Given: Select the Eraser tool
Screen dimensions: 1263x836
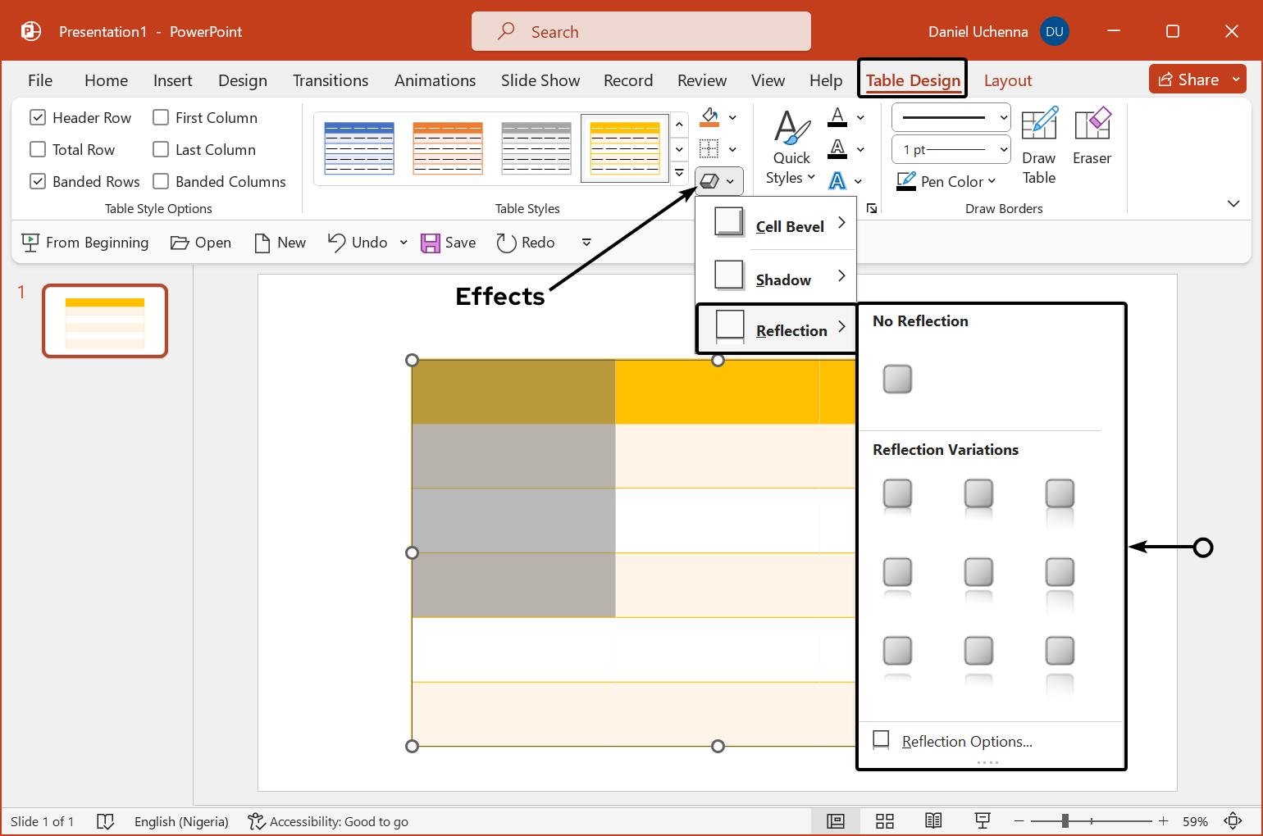Looking at the screenshot, I should click(x=1092, y=136).
